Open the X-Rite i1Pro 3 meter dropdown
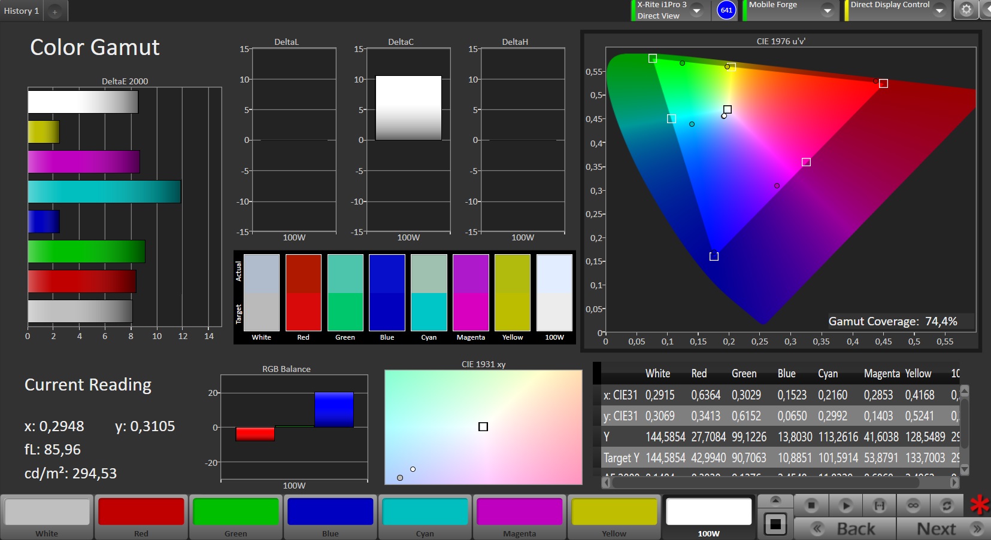Screen dimensions: 991x540 tap(697, 11)
